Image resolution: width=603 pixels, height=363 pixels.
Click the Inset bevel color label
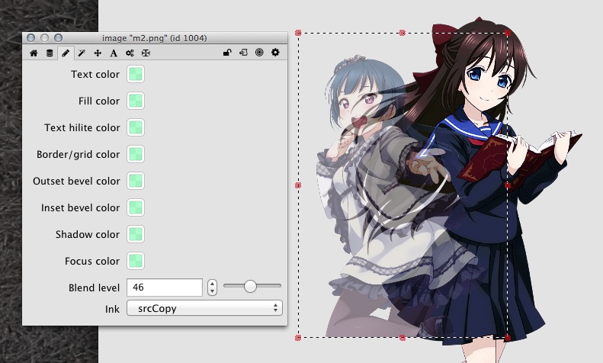pos(81,207)
